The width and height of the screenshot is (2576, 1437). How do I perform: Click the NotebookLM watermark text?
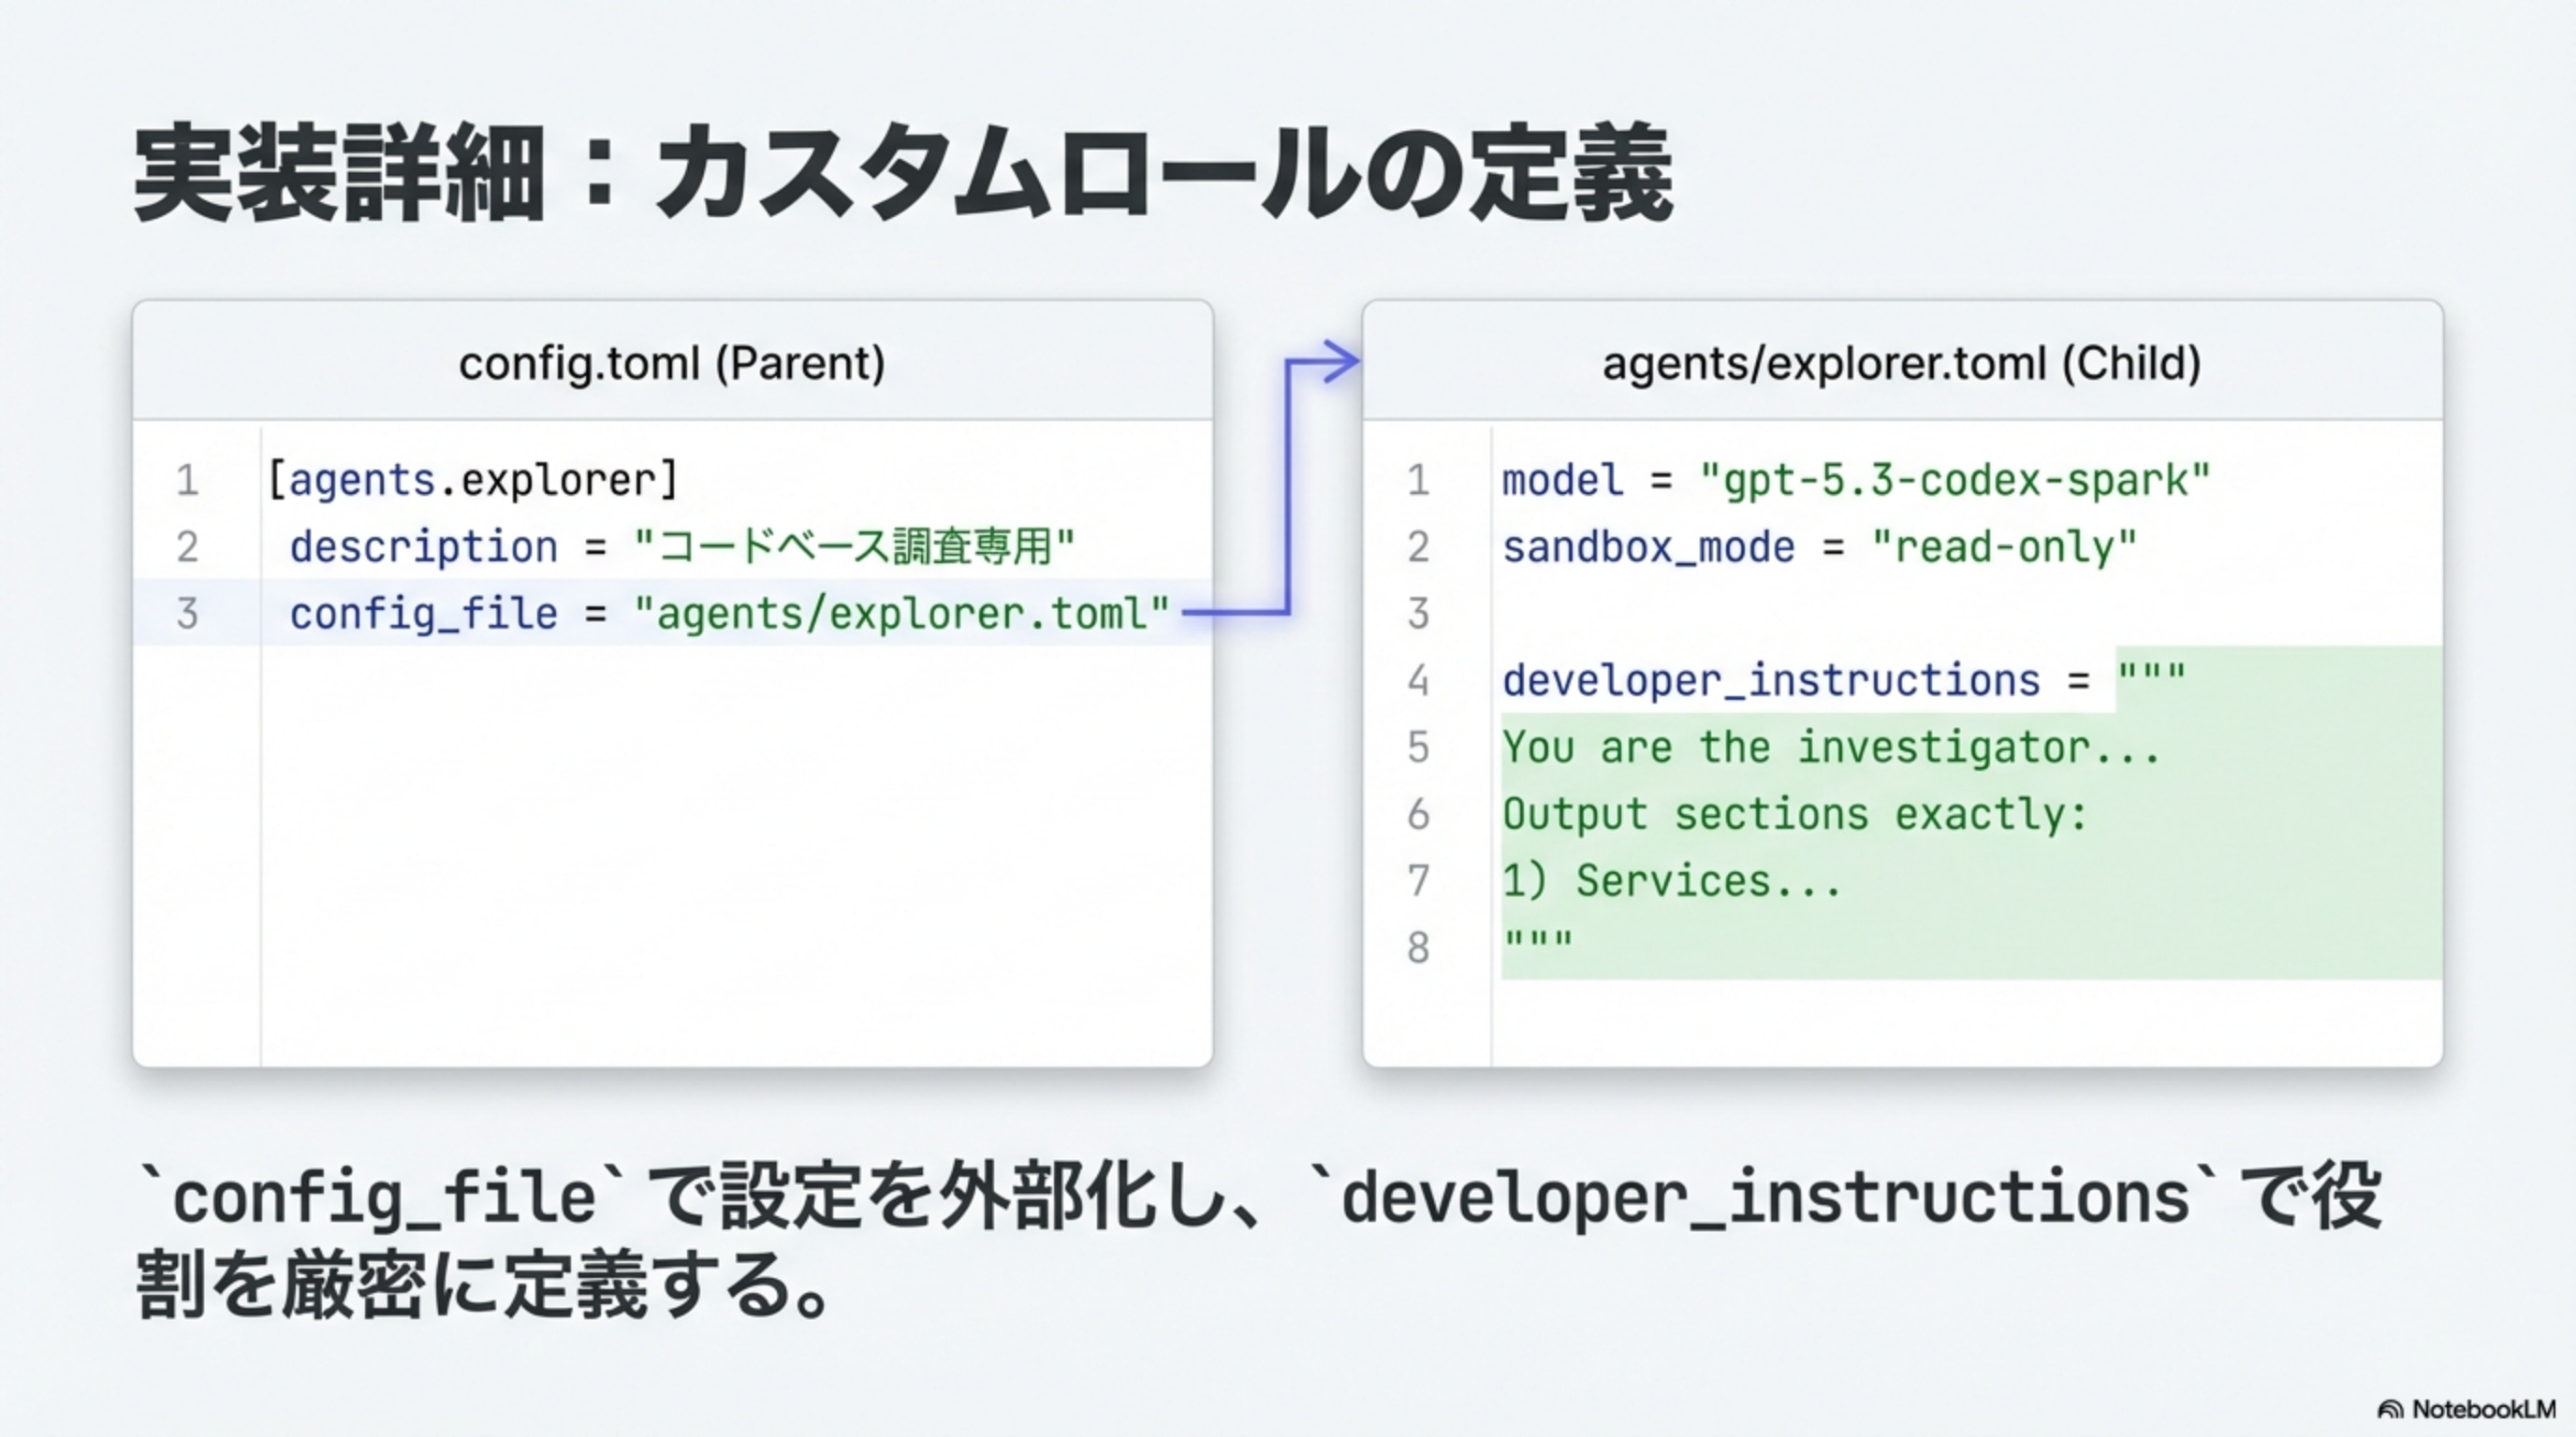click(2483, 1410)
